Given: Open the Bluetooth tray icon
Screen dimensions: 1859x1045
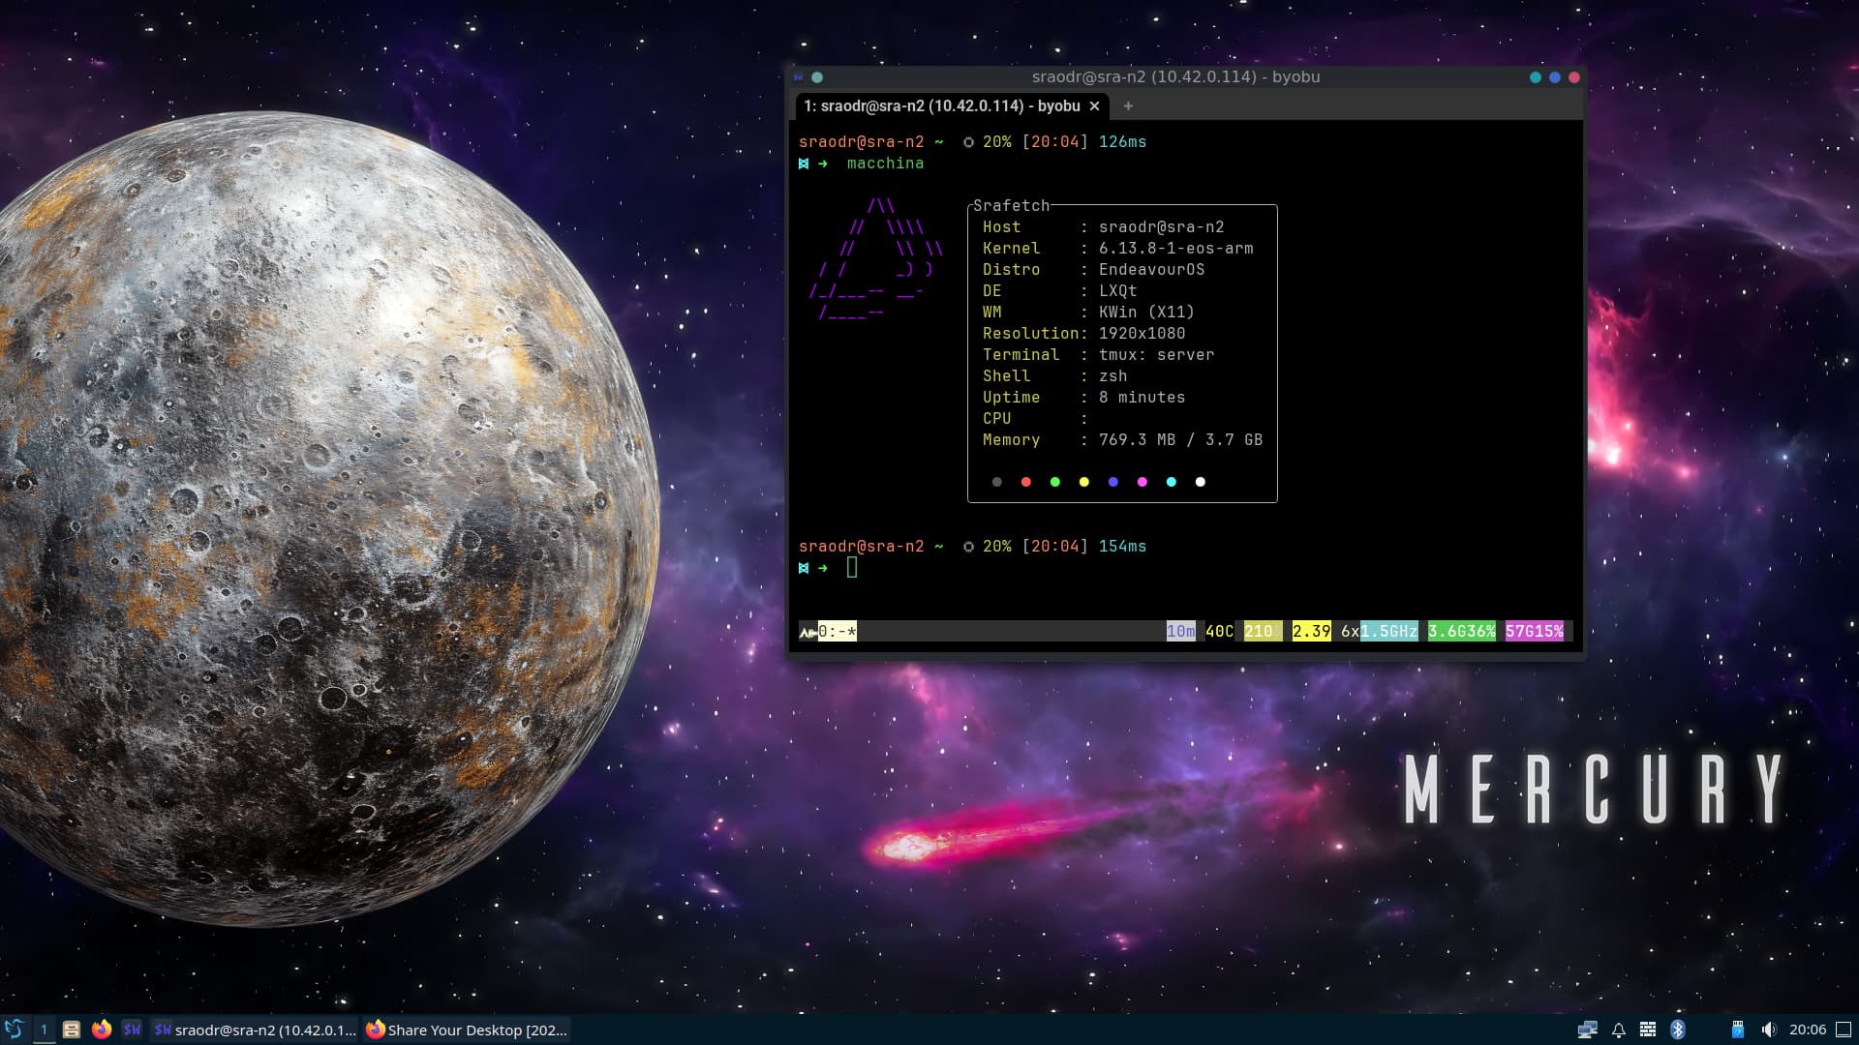Looking at the screenshot, I should [x=1678, y=1030].
